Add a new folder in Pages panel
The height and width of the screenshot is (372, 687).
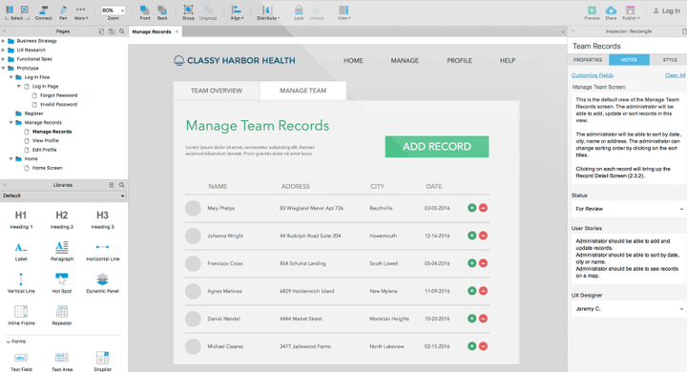[112, 31]
